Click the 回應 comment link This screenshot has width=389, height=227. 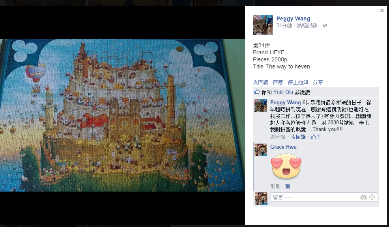(x=278, y=82)
